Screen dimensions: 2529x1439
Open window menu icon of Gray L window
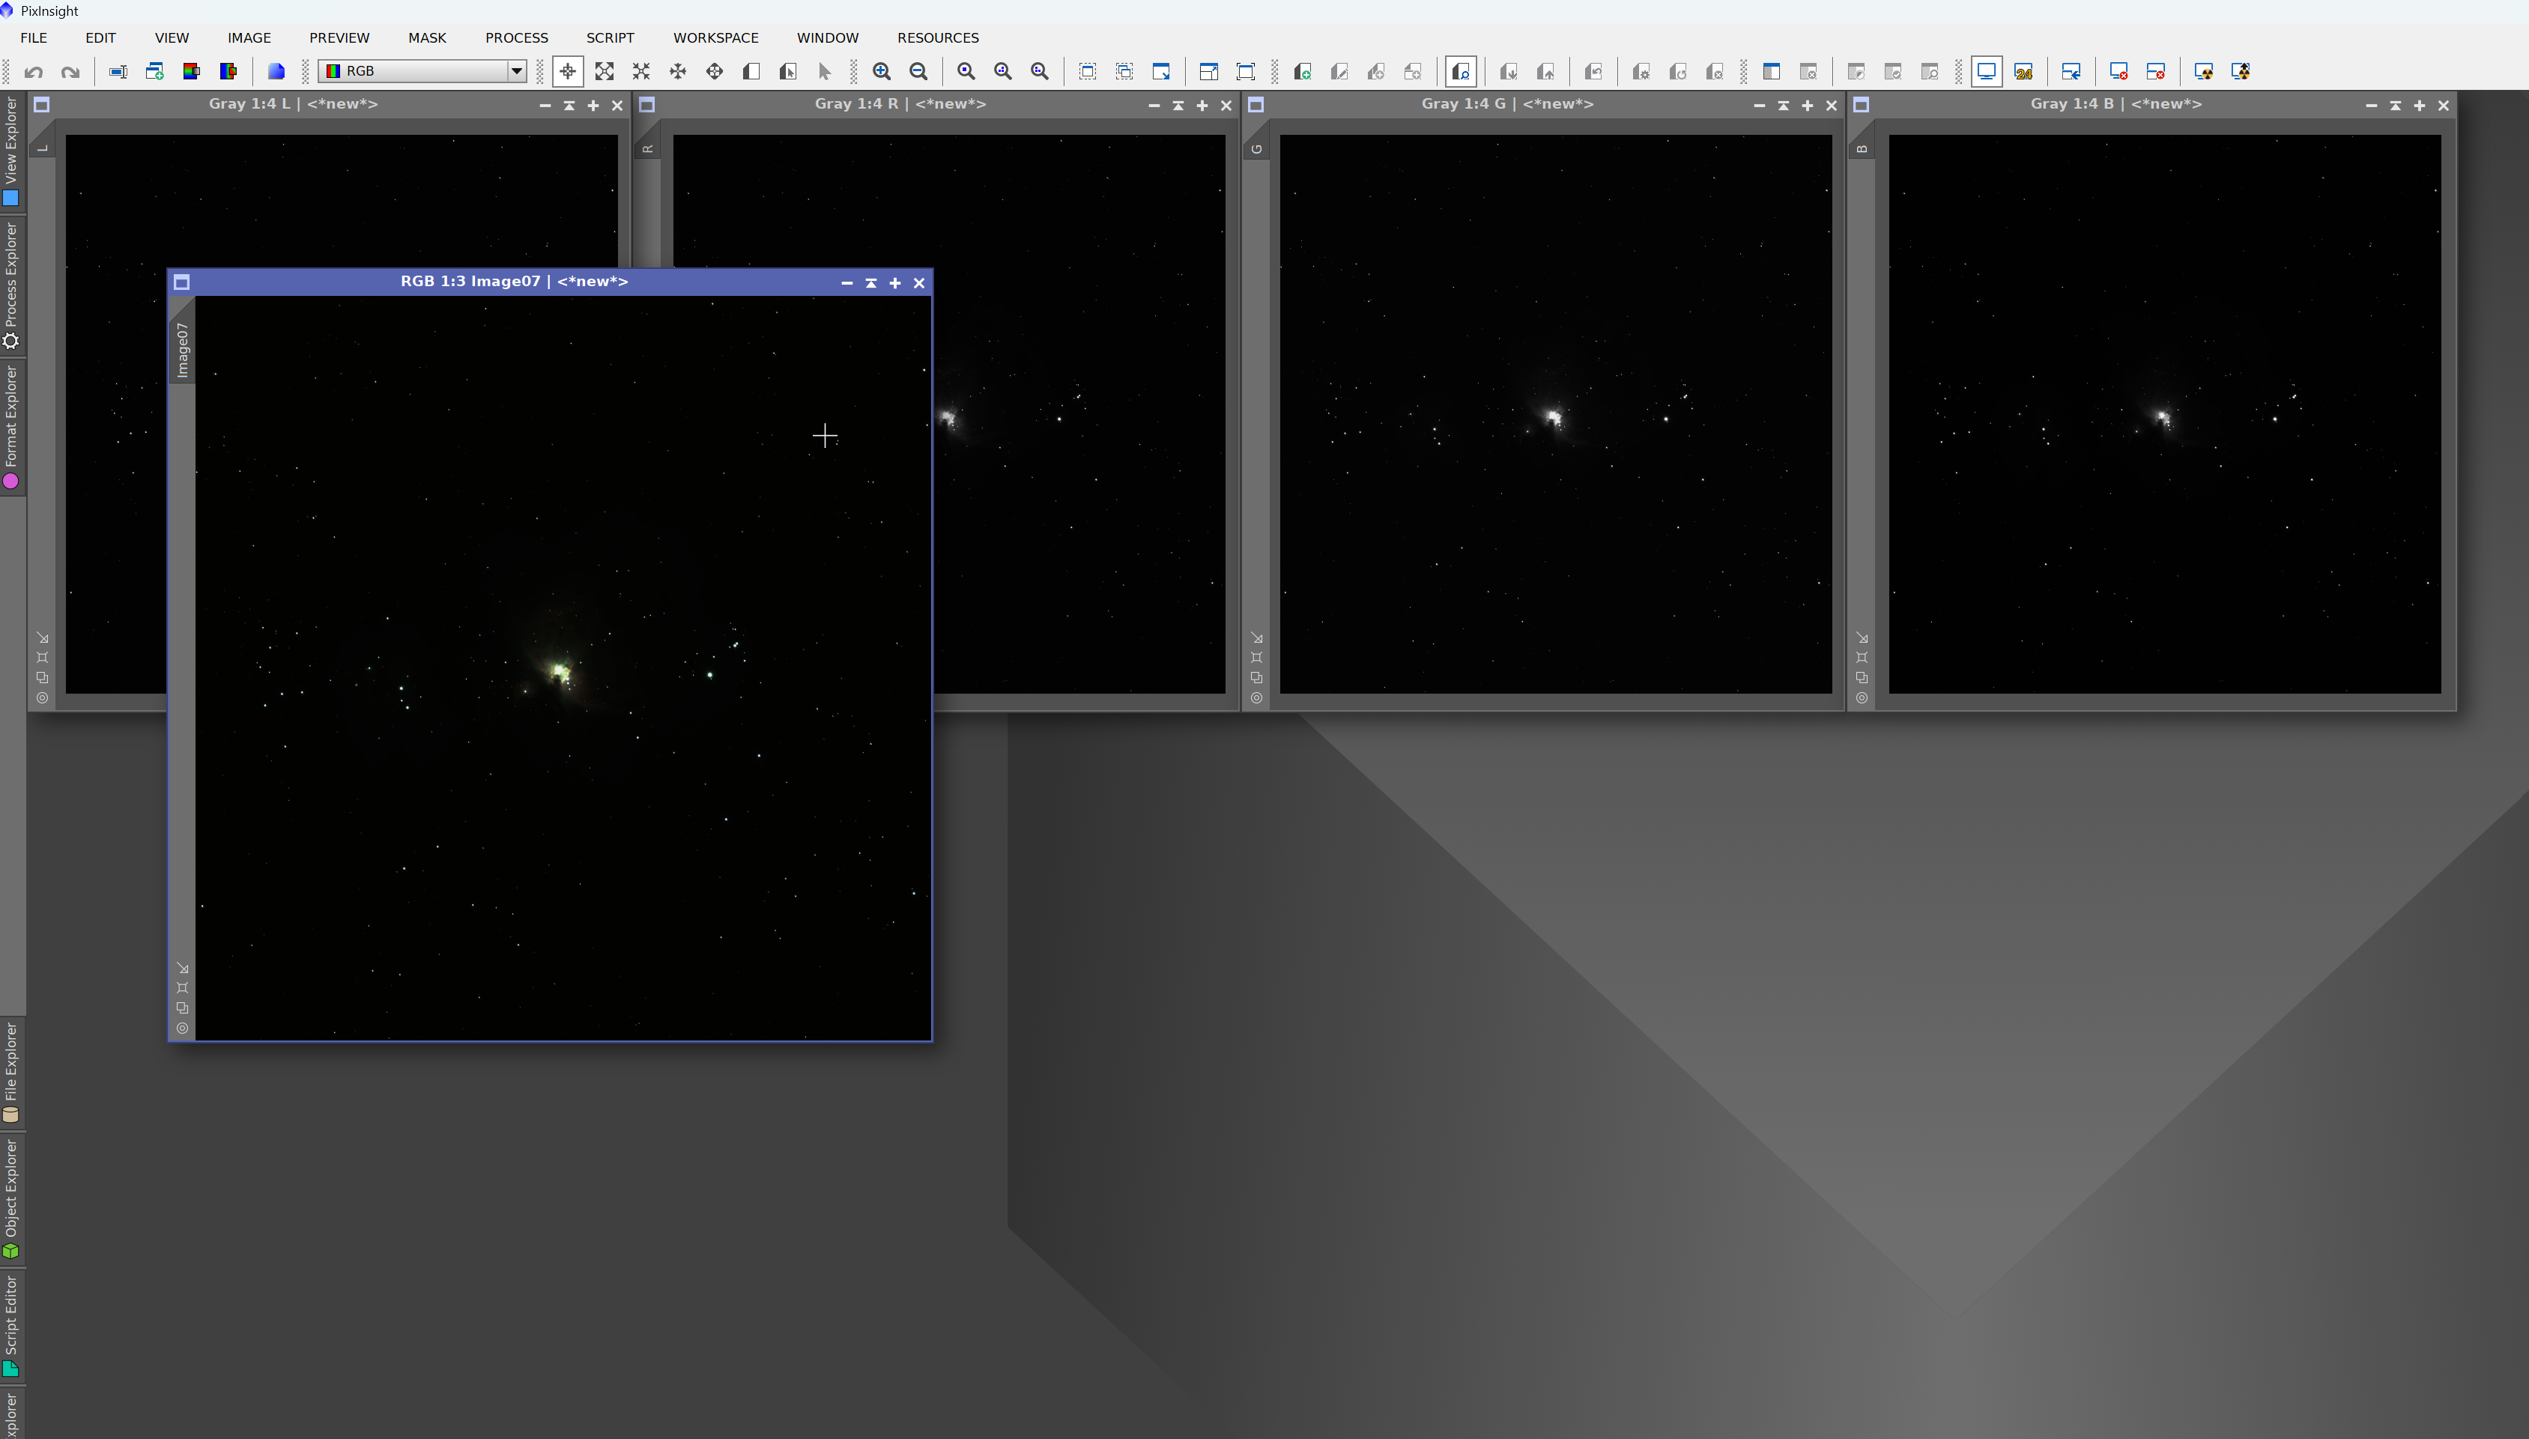click(x=41, y=105)
